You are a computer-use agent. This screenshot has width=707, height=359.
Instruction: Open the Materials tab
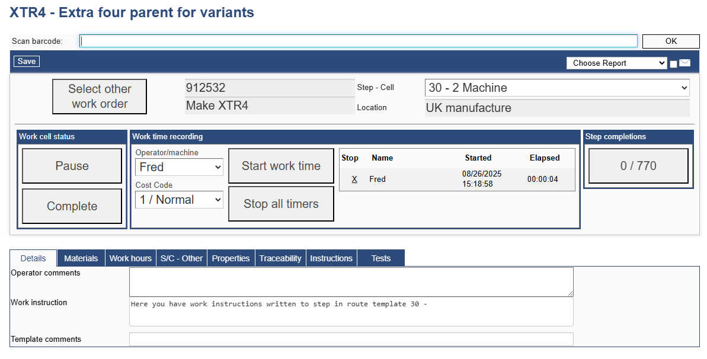[x=81, y=258]
